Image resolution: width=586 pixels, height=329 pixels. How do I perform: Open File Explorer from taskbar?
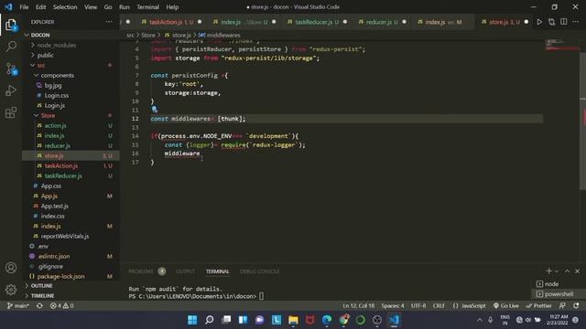click(x=293, y=320)
